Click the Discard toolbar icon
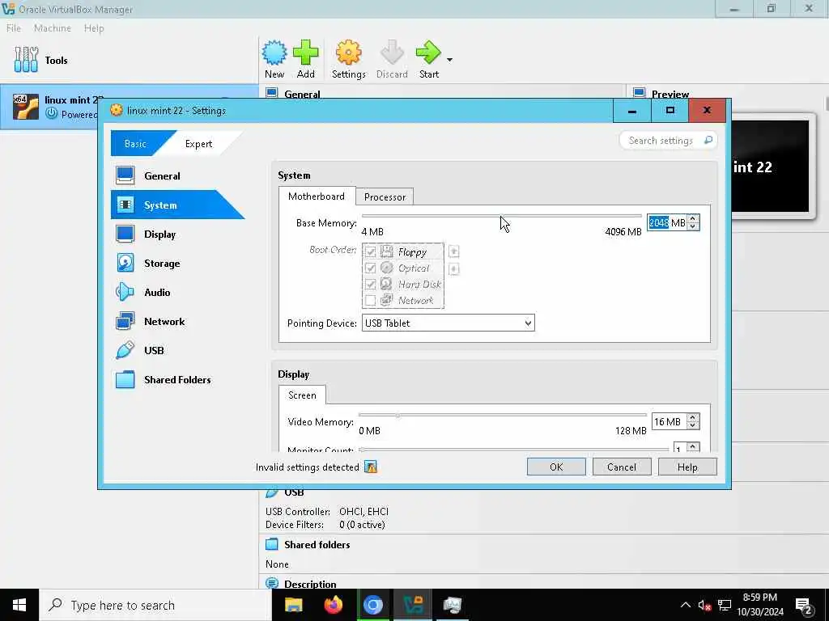This screenshot has width=829, height=621. (392, 53)
